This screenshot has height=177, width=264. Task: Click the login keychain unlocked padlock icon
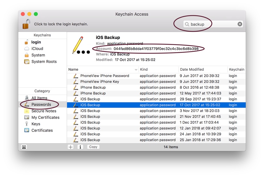[x=26, y=42]
